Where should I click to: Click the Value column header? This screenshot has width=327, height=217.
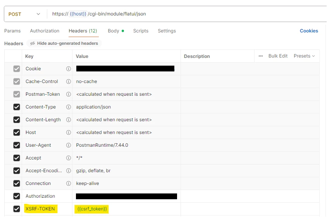(x=82, y=56)
